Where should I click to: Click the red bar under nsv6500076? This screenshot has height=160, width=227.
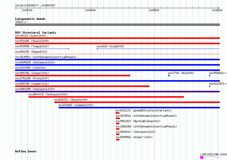coord(106,97)
